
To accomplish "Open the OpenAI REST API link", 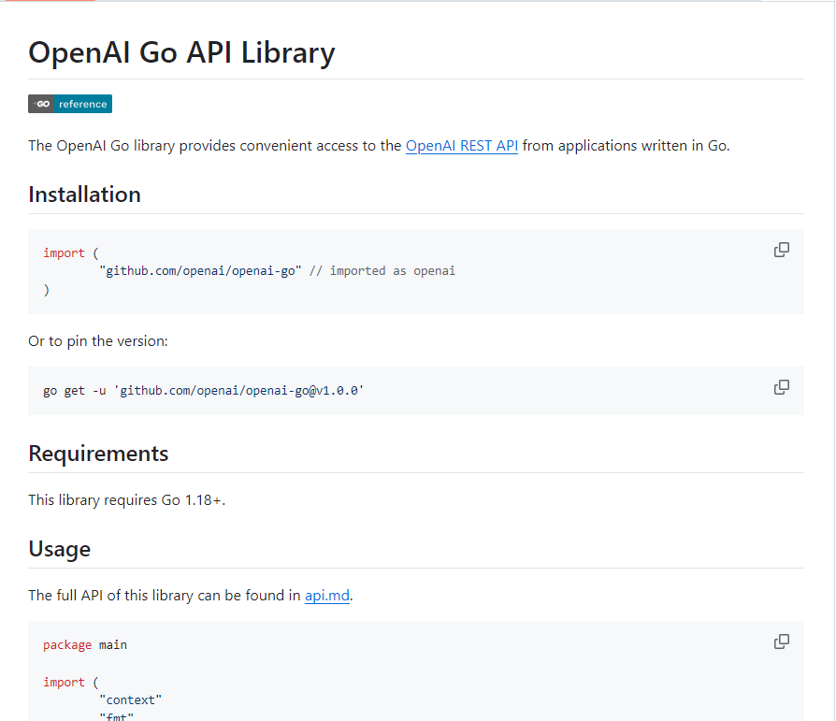I will (x=461, y=146).
